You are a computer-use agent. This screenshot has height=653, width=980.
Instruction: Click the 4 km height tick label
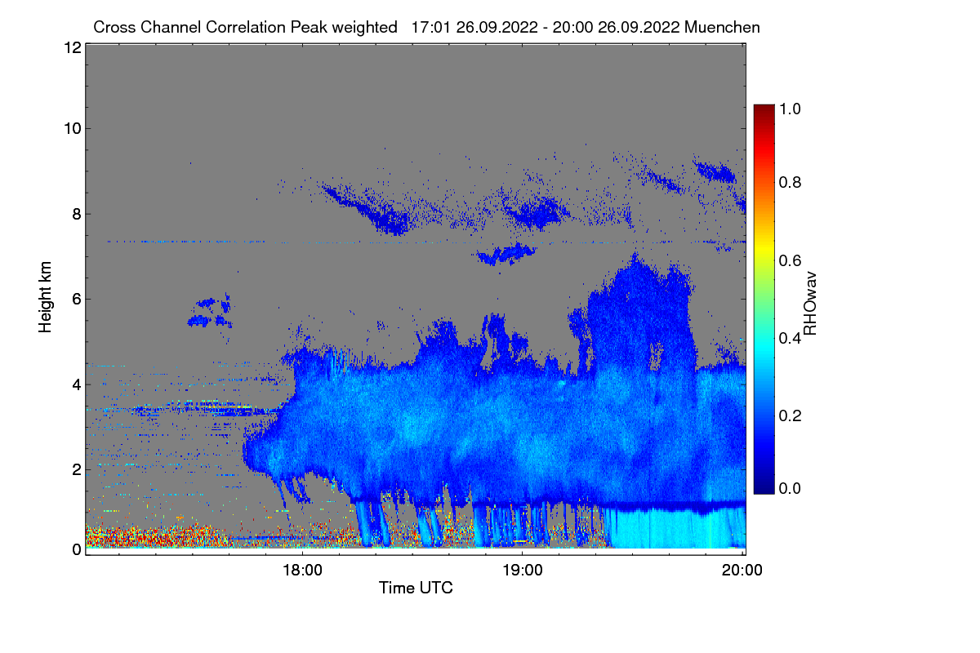click(75, 384)
